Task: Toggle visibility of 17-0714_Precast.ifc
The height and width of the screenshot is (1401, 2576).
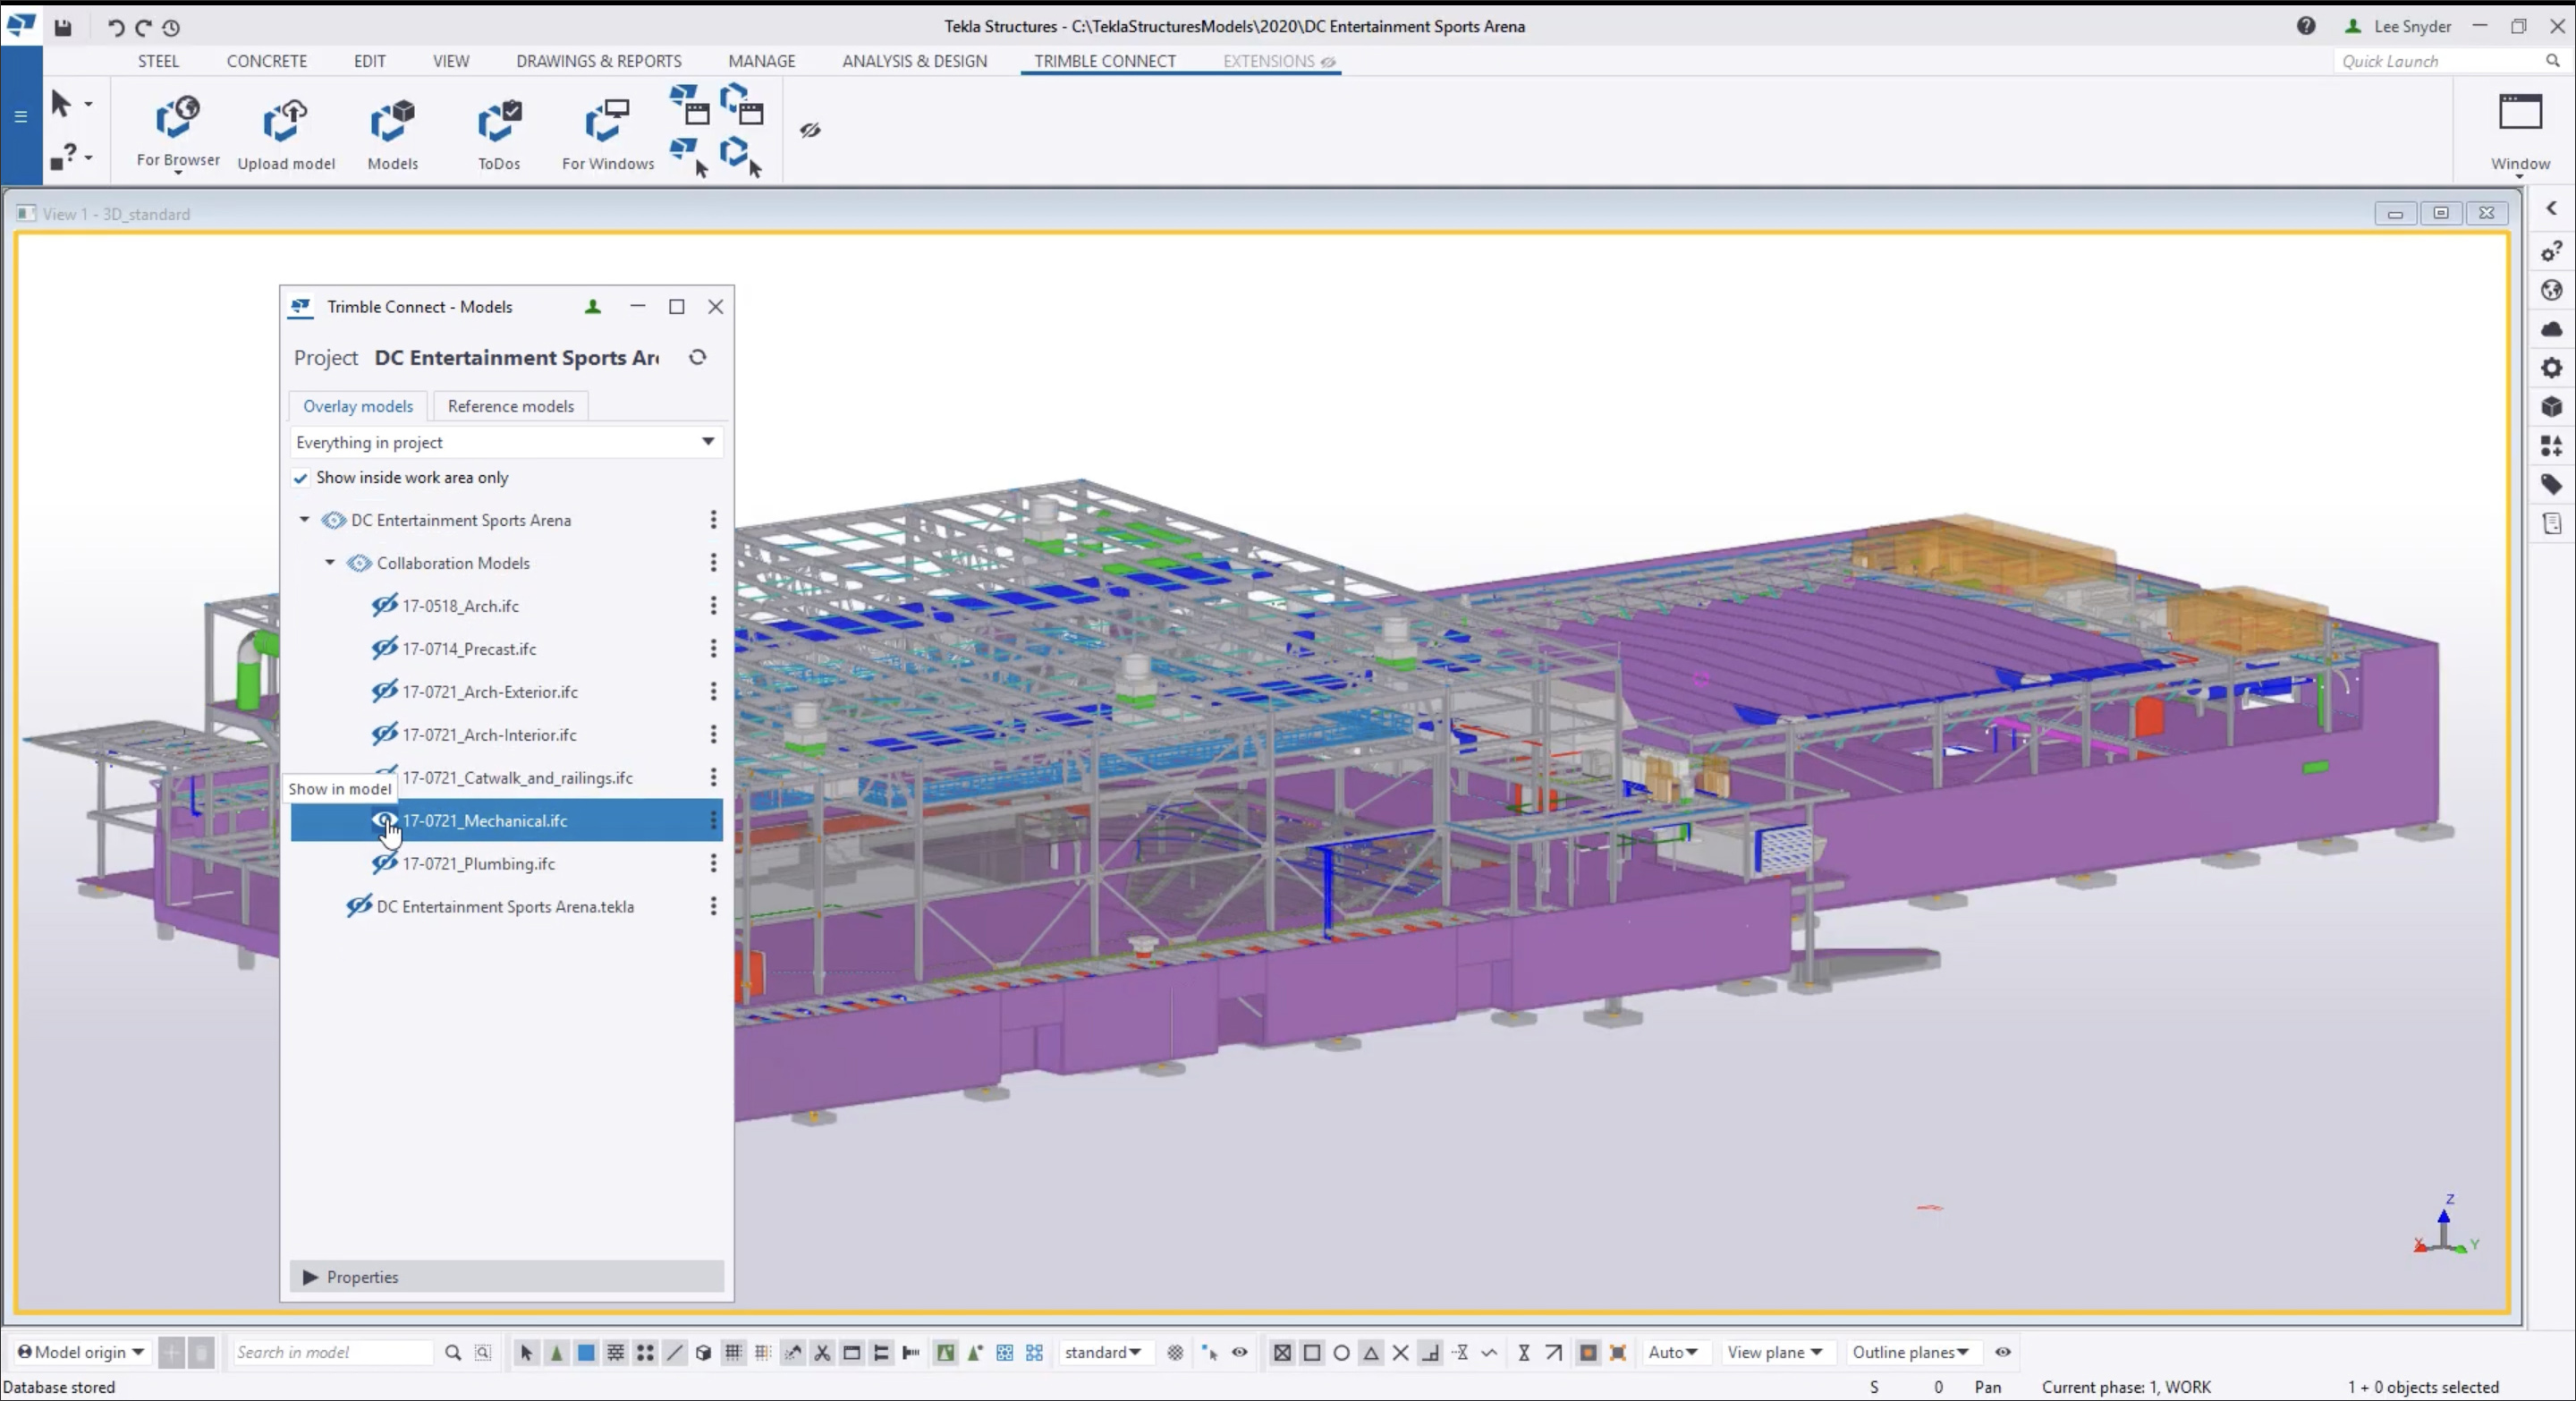Action: pyautogui.click(x=385, y=648)
